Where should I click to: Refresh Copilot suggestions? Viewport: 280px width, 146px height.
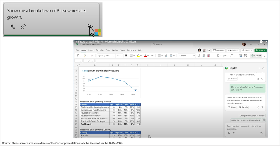264,120
